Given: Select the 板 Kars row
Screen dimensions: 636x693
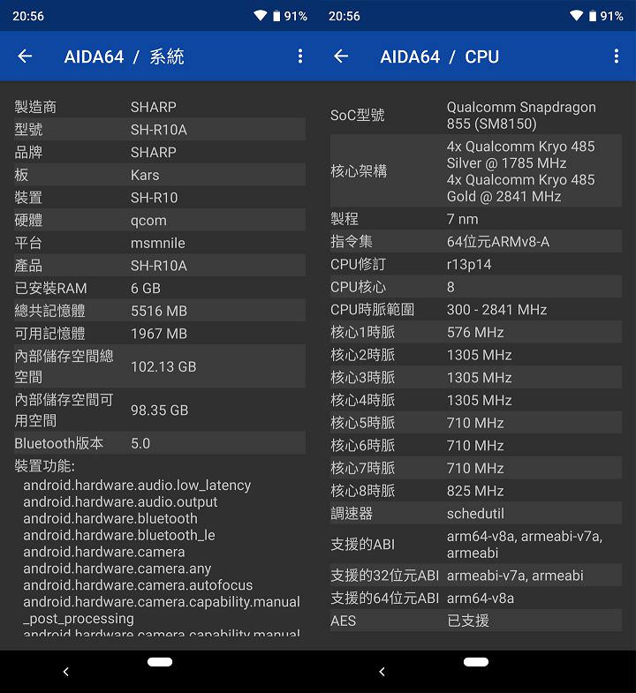Looking at the screenshot, I should (160, 175).
